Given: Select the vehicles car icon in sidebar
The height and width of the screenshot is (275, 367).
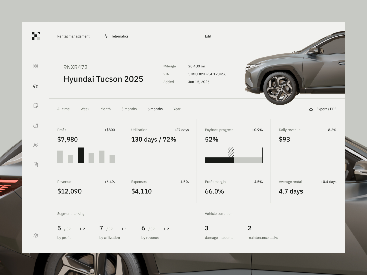Looking at the screenshot, I should coord(36,86).
